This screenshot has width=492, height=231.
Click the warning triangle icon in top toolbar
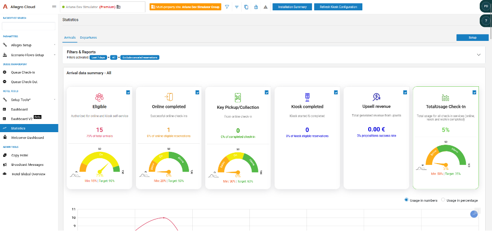[265, 7]
